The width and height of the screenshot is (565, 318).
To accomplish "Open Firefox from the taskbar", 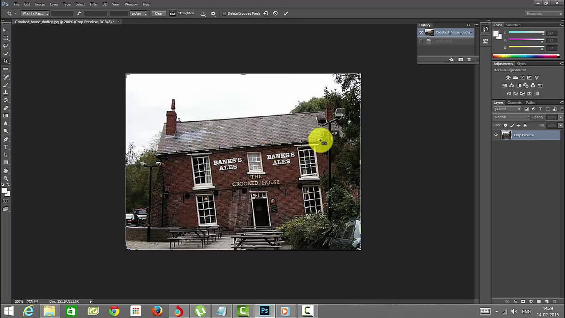I will [x=157, y=311].
